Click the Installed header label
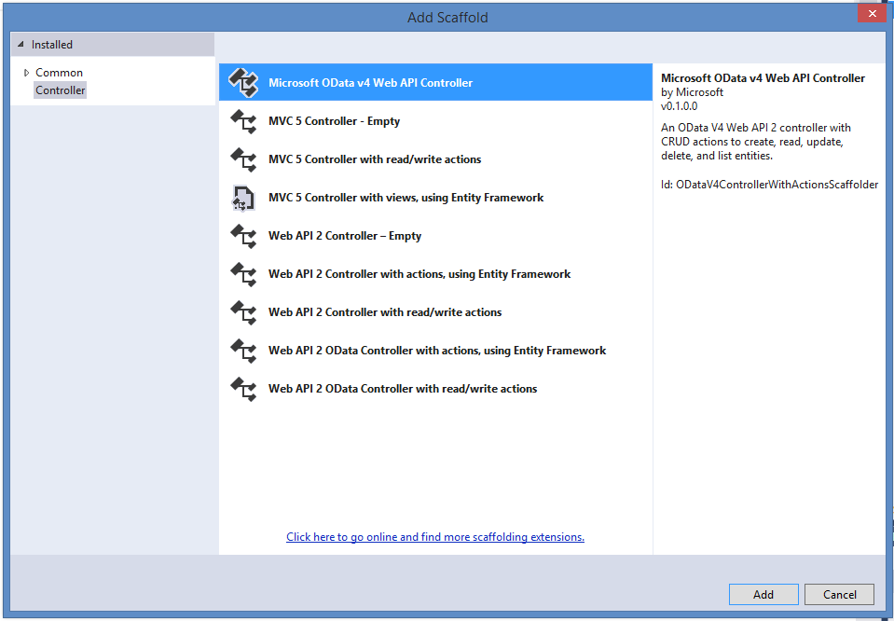Image resolution: width=894 pixels, height=621 pixels. pyautogui.click(x=52, y=45)
